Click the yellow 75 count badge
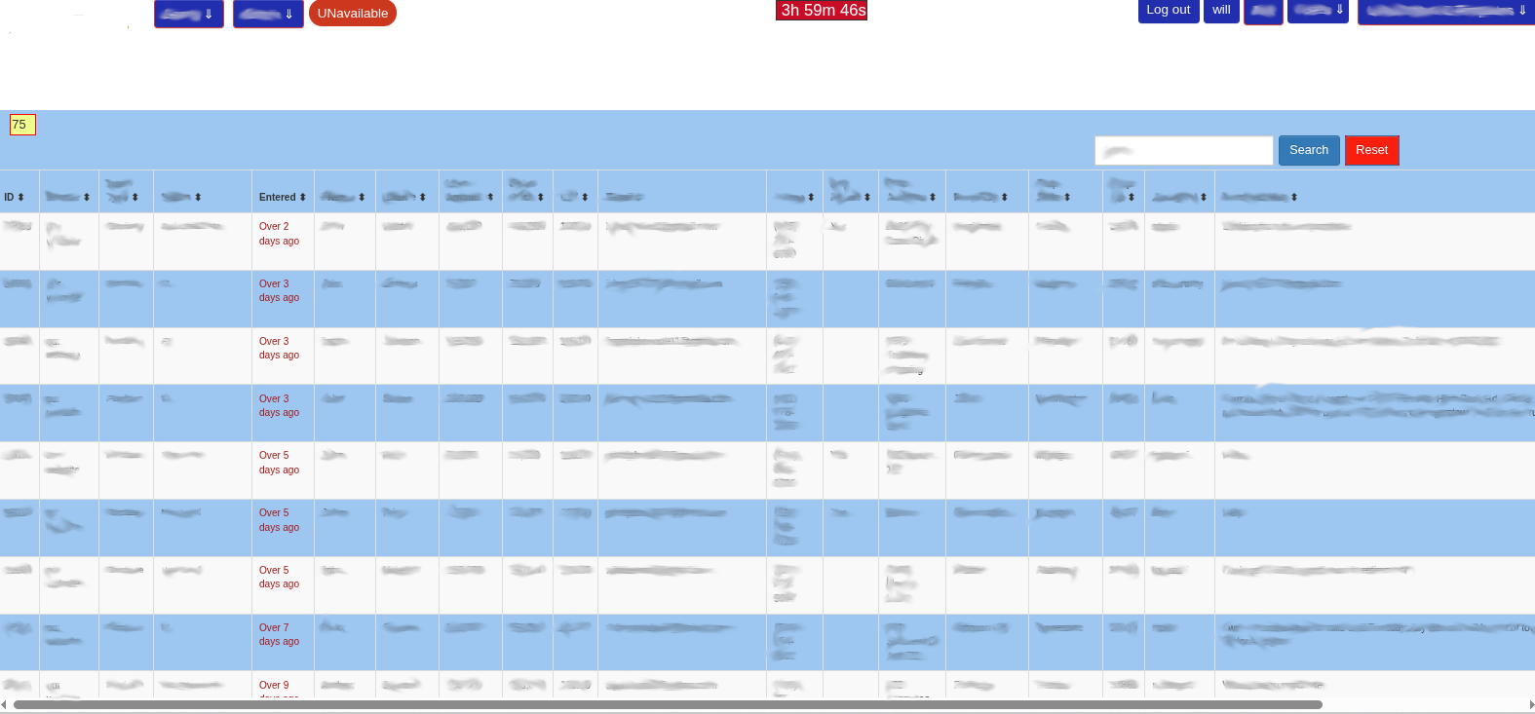 21,125
